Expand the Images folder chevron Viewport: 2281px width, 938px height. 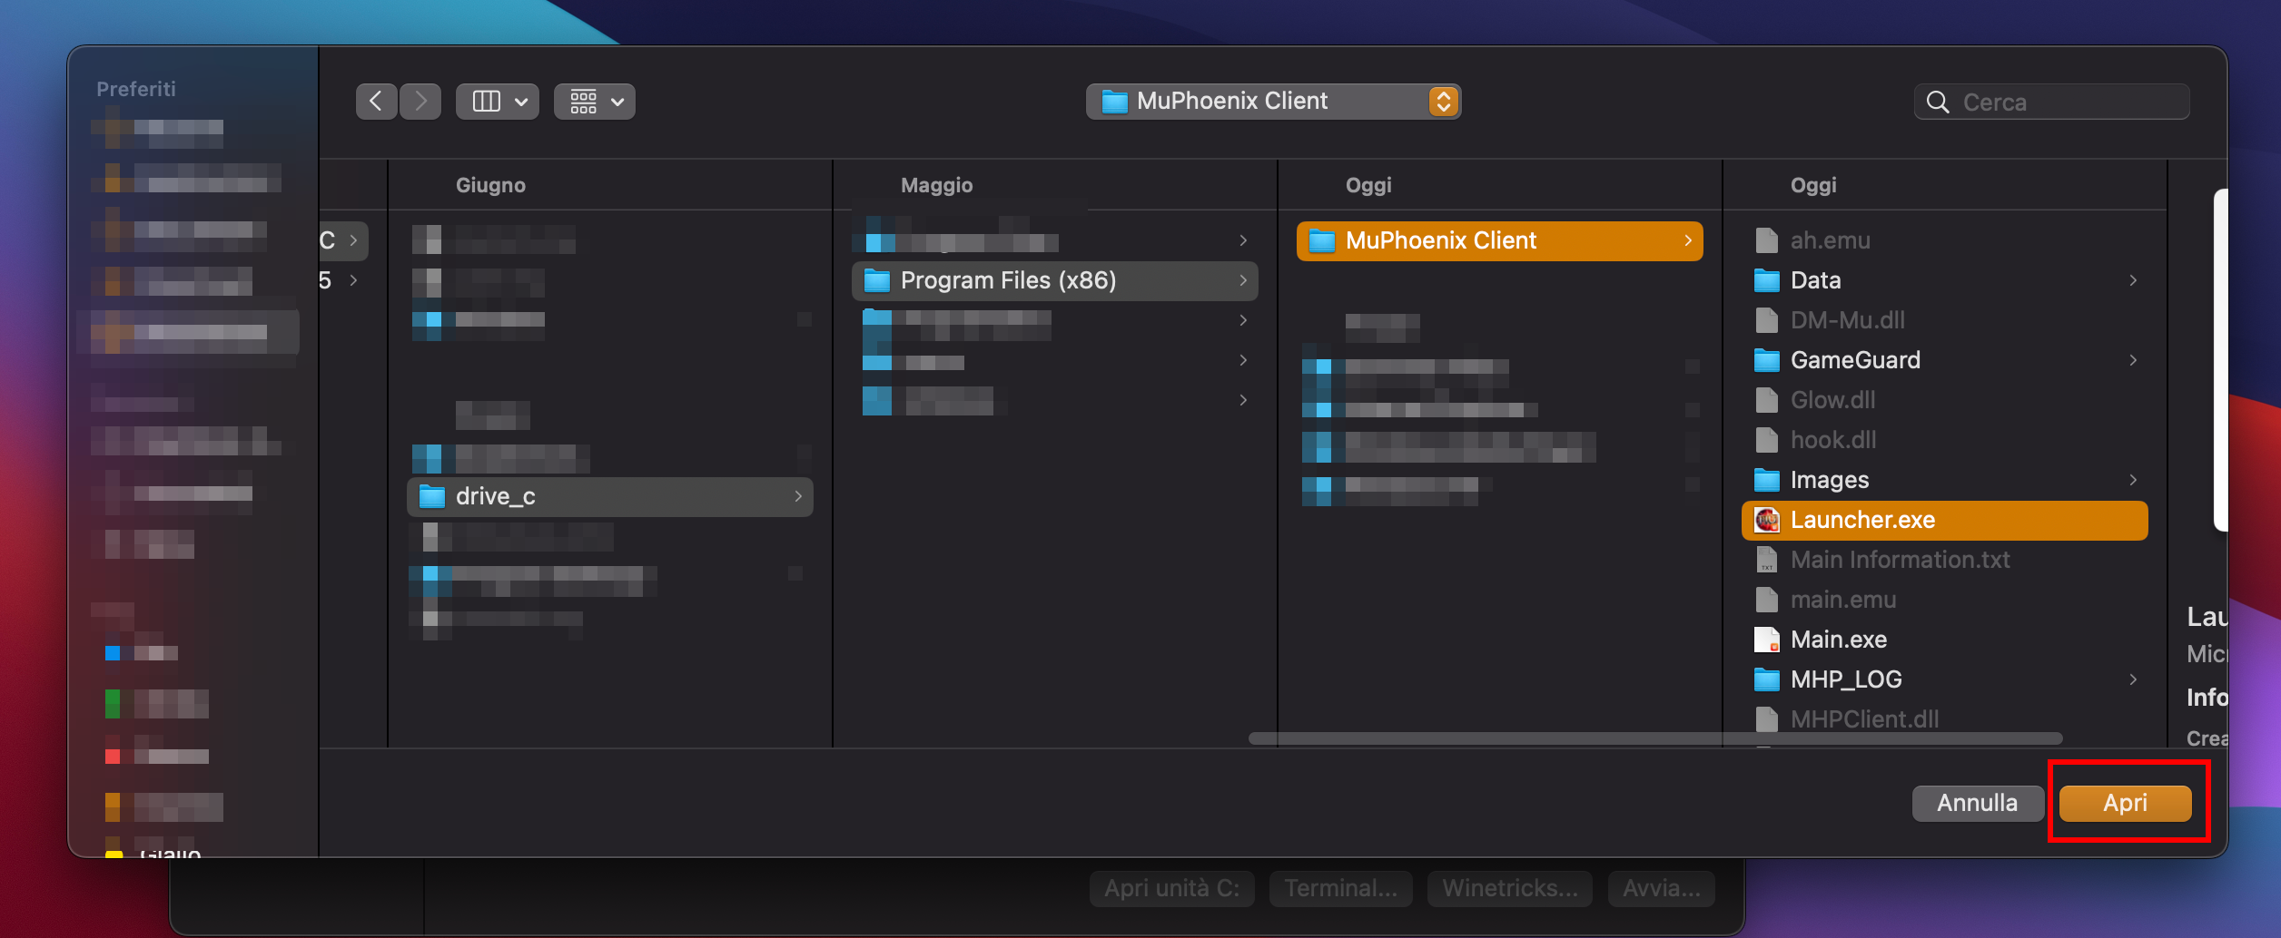(x=2133, y=480)
